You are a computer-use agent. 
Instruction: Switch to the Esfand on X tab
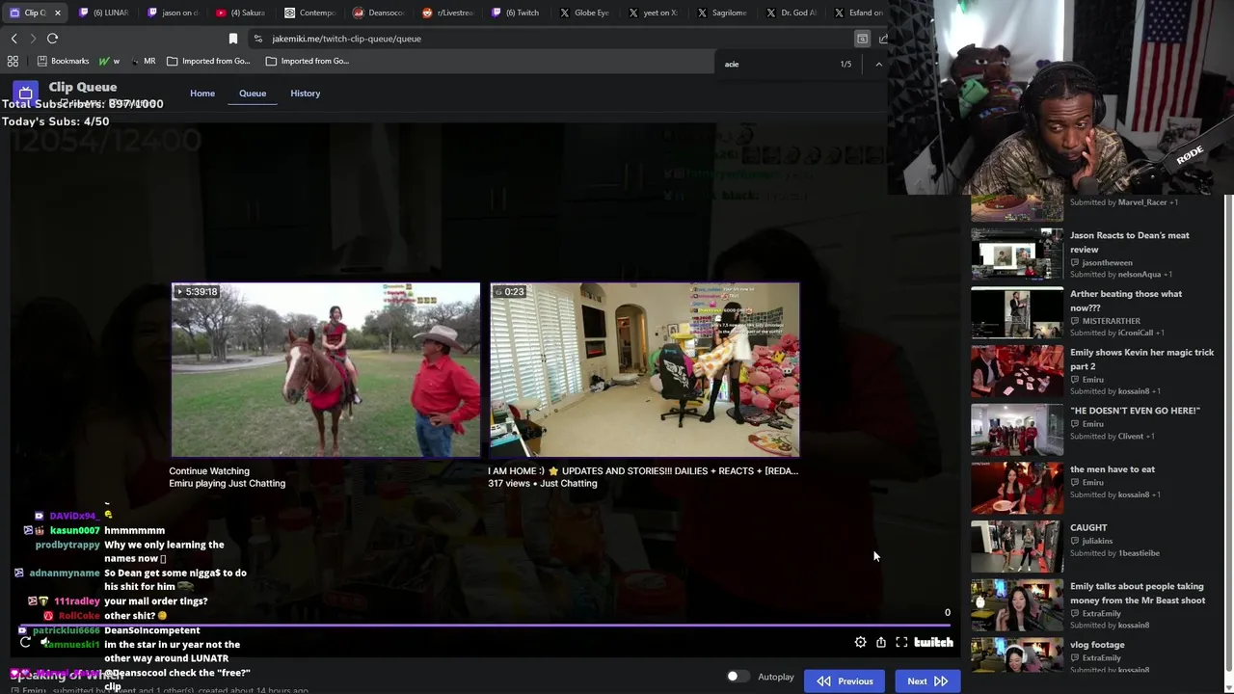pos(858,13)
